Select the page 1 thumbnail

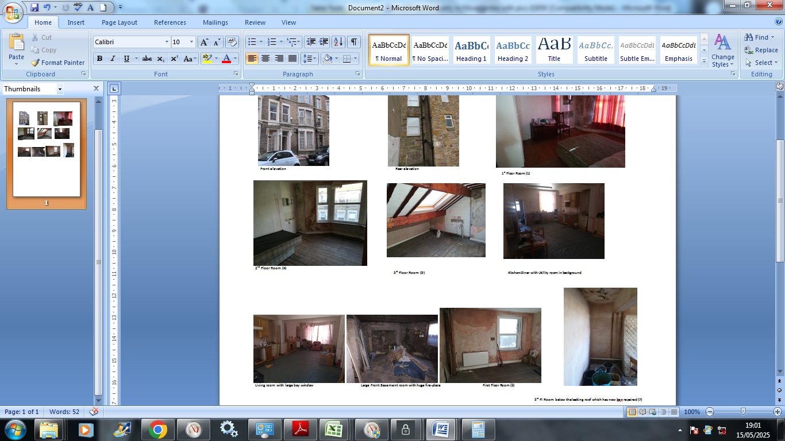pos(47,149)
